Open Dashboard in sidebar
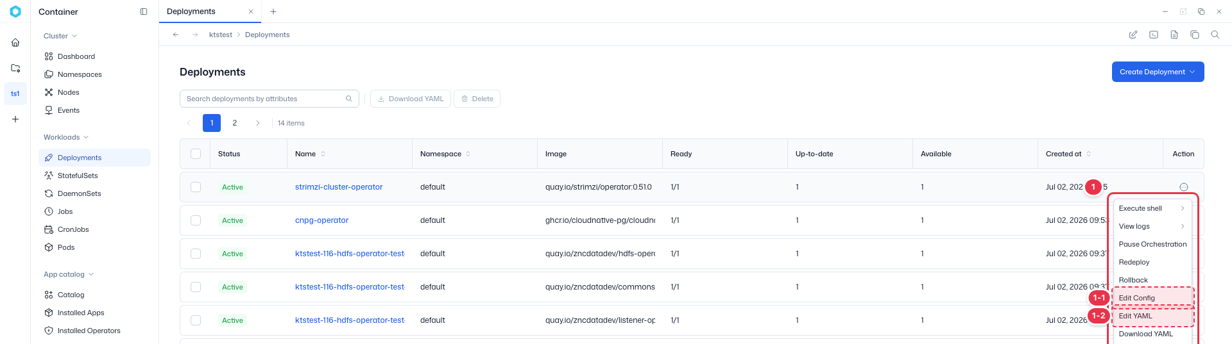Image resolution: width=1232 pixels, height=344 pixels. pyautogui.click(x=94, y=56)
